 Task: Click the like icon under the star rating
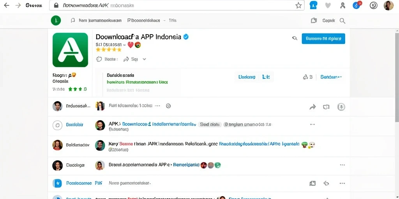99,59
